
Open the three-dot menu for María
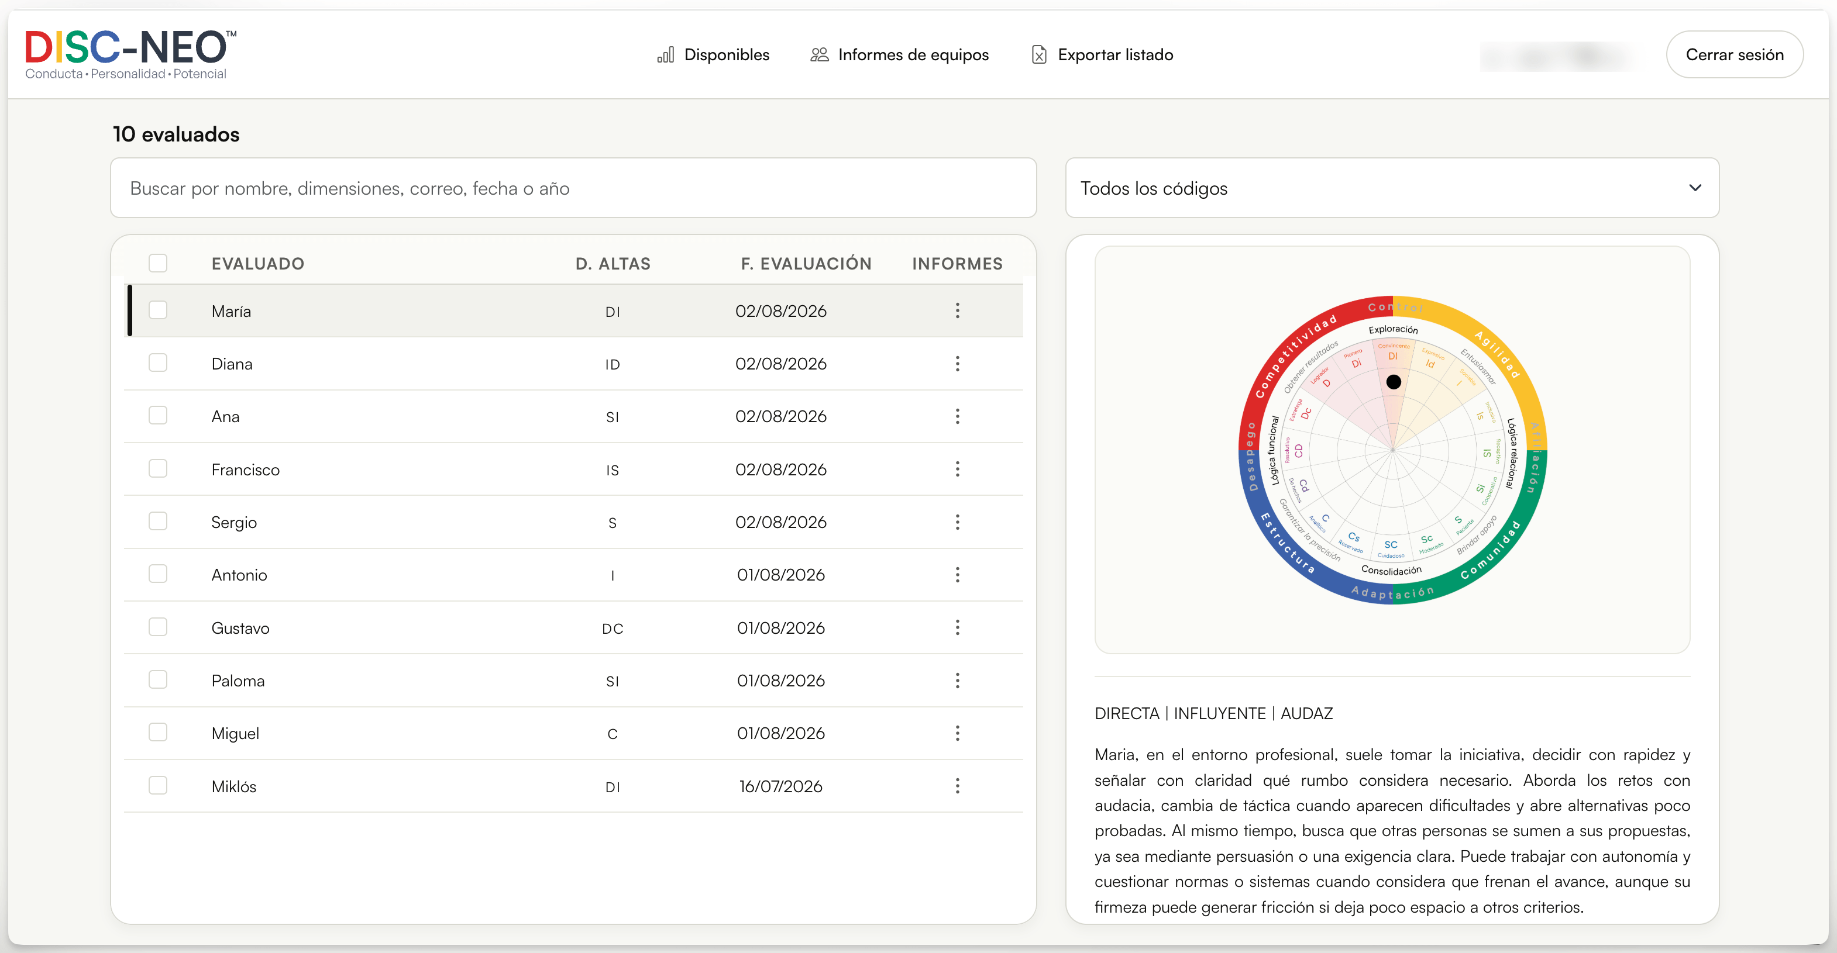957,311
